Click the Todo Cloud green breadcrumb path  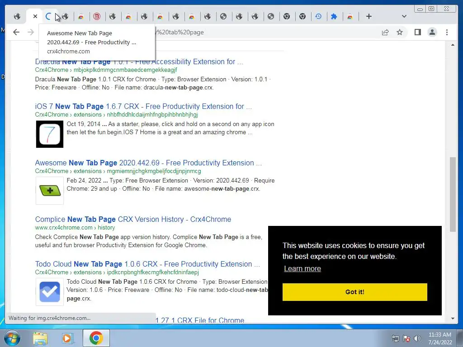tap(117, 272)
